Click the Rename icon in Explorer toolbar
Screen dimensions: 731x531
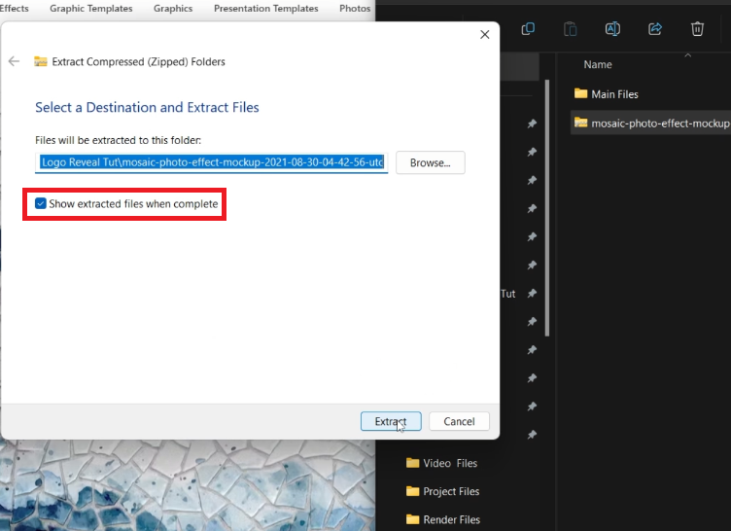point(612,29)
